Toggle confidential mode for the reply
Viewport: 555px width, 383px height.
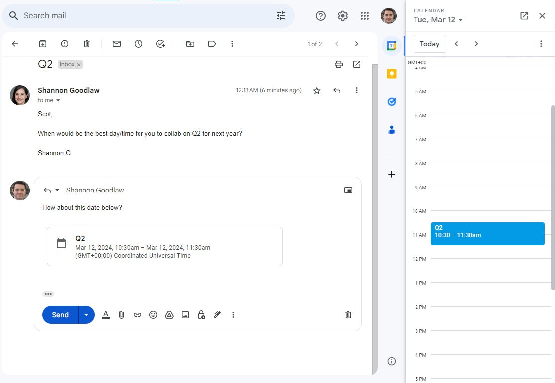(201, 315)
